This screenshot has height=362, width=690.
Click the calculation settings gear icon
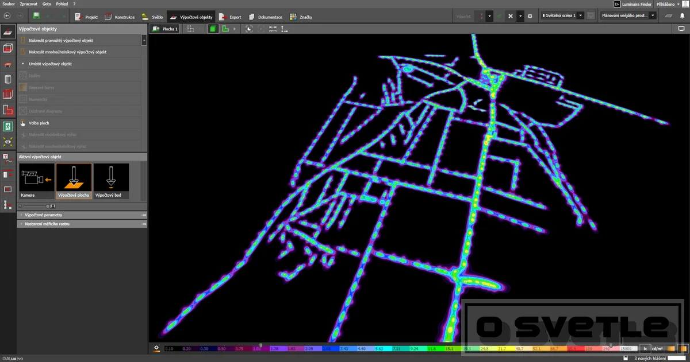pos(530,16)
